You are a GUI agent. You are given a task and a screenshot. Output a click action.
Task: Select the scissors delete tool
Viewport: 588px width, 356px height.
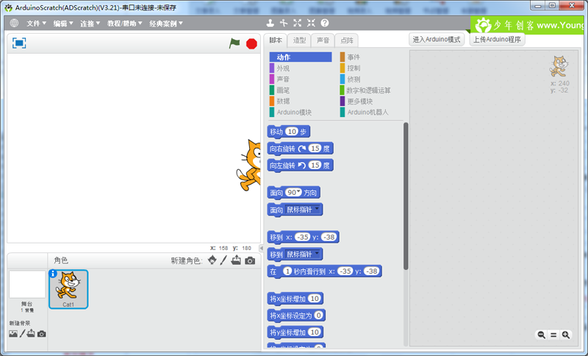tap(284, 23)
